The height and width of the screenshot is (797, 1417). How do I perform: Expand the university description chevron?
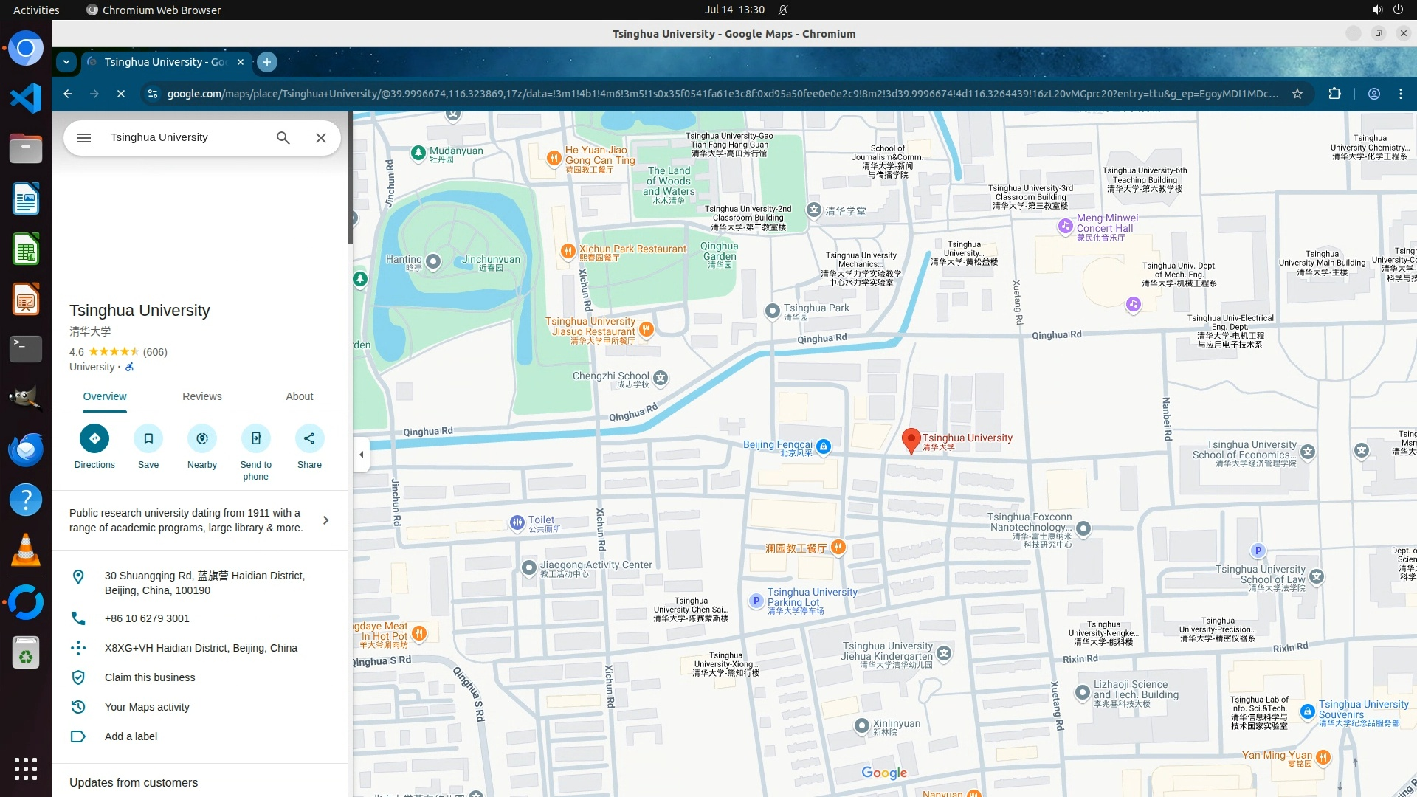(x=325, y=520)
